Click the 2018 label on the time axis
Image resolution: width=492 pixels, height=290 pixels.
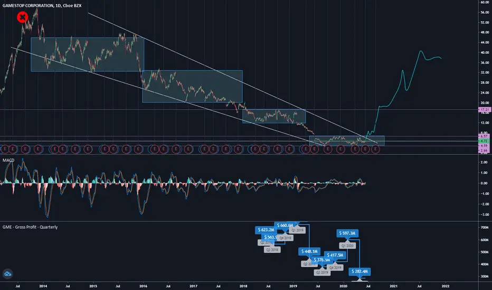click(x=243, y=286)
